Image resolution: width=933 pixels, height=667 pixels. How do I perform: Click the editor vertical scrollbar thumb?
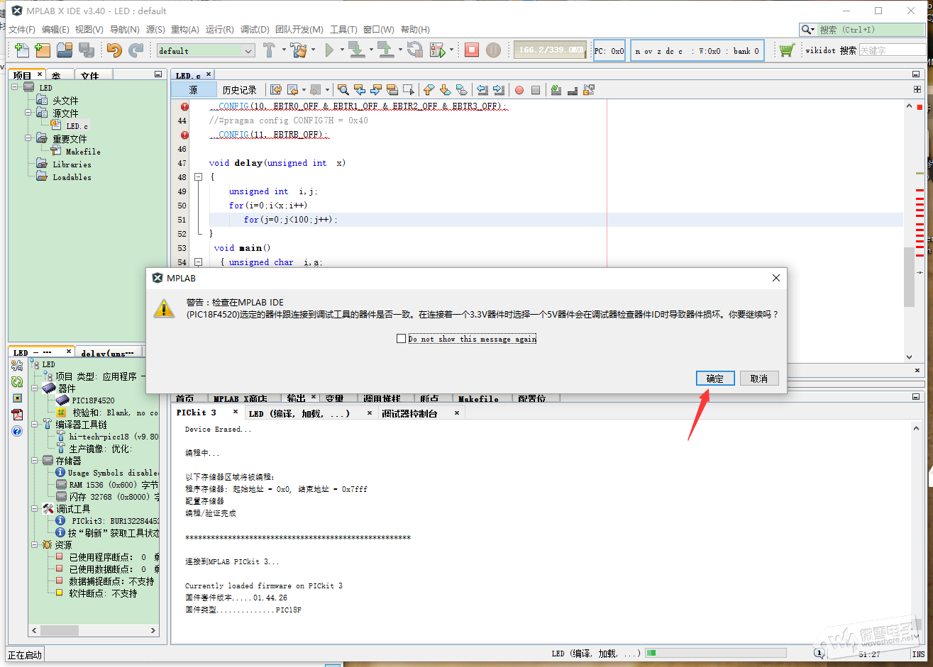(x=909, y=276)
